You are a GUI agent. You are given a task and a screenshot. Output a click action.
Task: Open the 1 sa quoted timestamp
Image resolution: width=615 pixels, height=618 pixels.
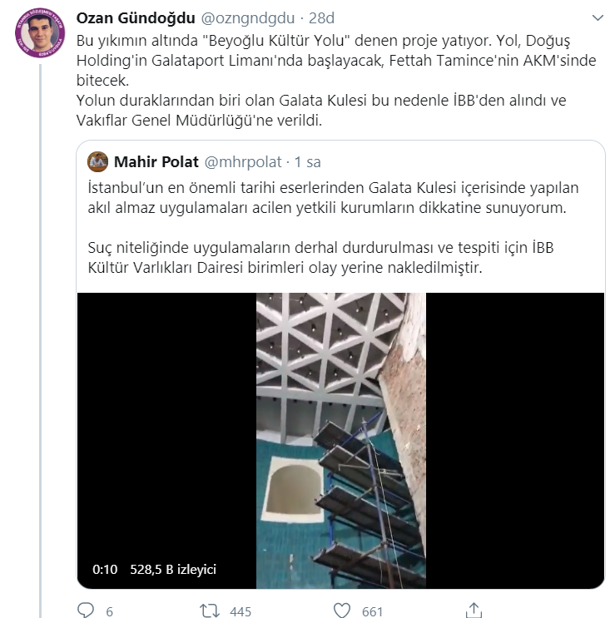click(308, 162)
